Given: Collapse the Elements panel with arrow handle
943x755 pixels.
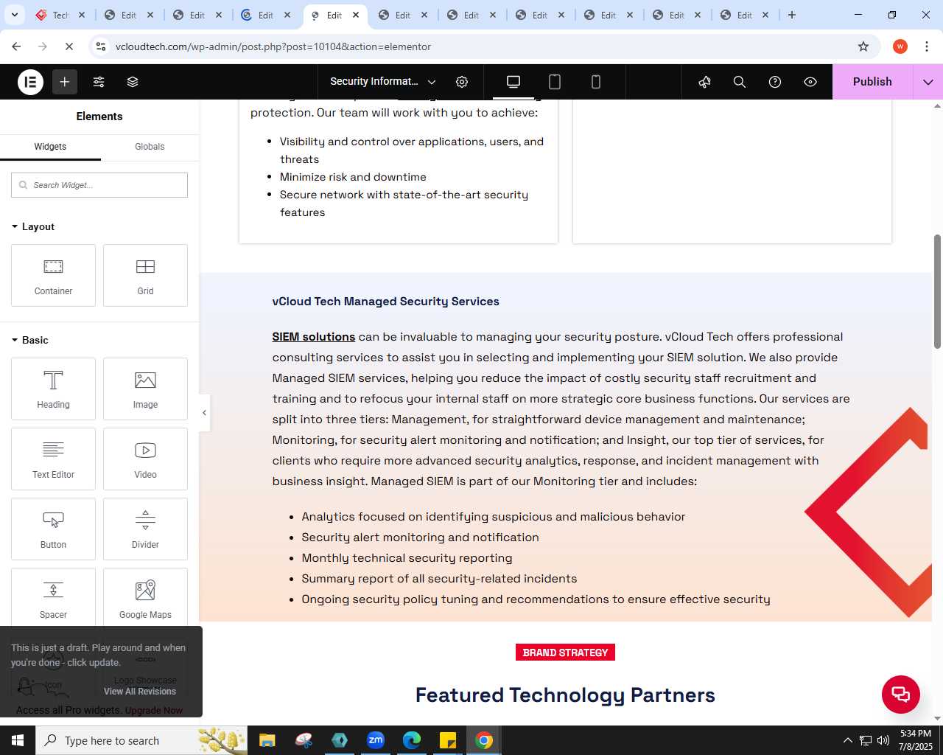Looking at the screenshot, I should click(x=205, y=413).
